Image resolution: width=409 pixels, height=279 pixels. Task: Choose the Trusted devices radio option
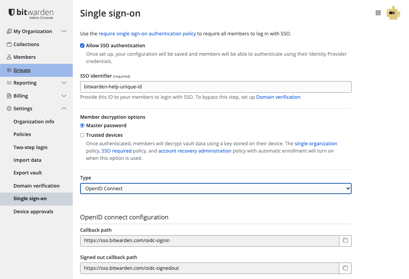click(x=82, y=135)
